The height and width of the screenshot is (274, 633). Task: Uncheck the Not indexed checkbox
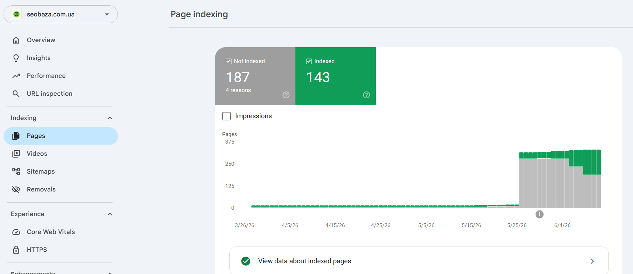[229, 61]
